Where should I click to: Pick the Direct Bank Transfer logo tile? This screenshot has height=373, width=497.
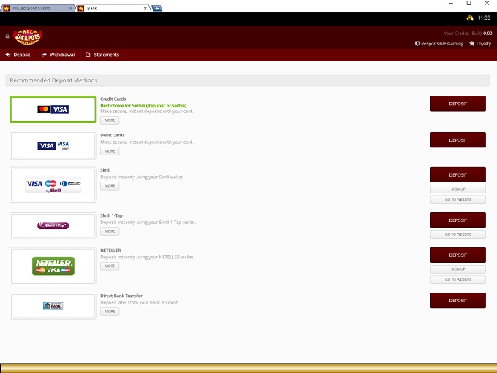(53, 306)
